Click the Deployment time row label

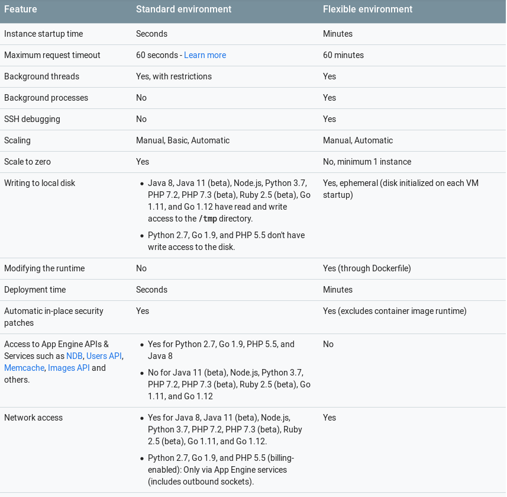pyautogui.click(x=35, y=290)
